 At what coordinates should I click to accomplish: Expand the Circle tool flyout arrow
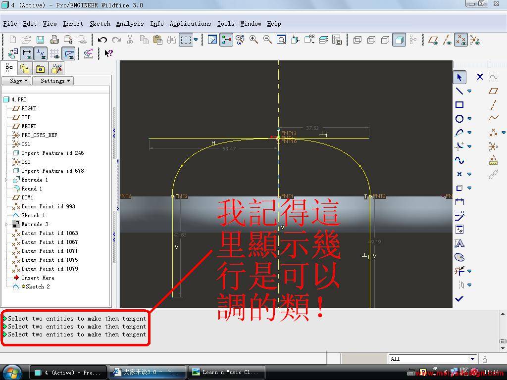(469, 119)
